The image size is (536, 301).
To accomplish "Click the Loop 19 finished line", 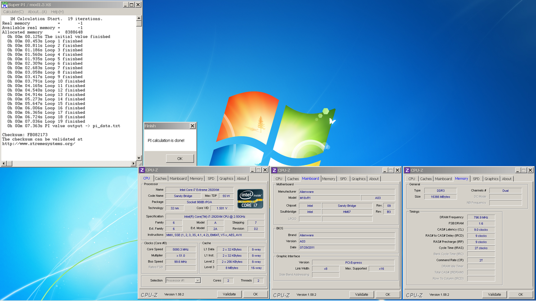I will tap(46, 122).
